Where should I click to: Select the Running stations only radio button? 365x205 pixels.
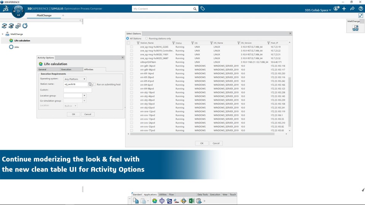tap(147, 38)
